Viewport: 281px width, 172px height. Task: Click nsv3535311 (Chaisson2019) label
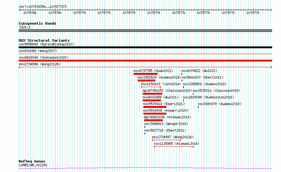coord(216,91)
